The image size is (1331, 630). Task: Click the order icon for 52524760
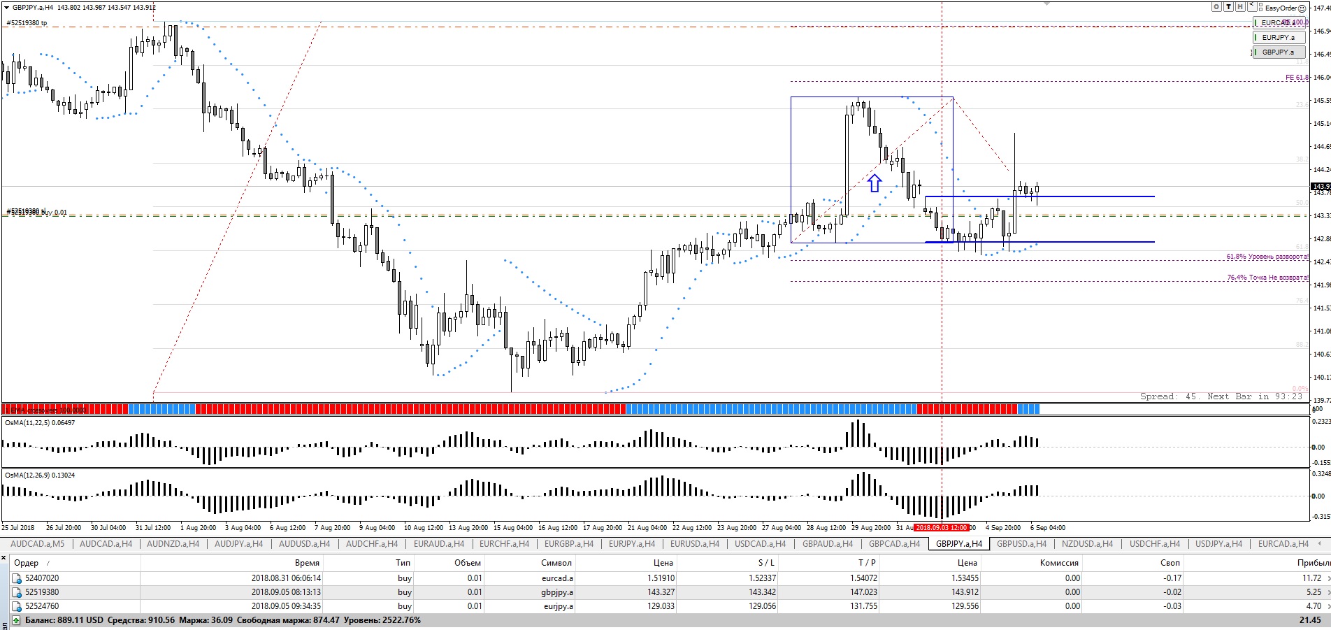pyautogui.click(x=17, y=607)
